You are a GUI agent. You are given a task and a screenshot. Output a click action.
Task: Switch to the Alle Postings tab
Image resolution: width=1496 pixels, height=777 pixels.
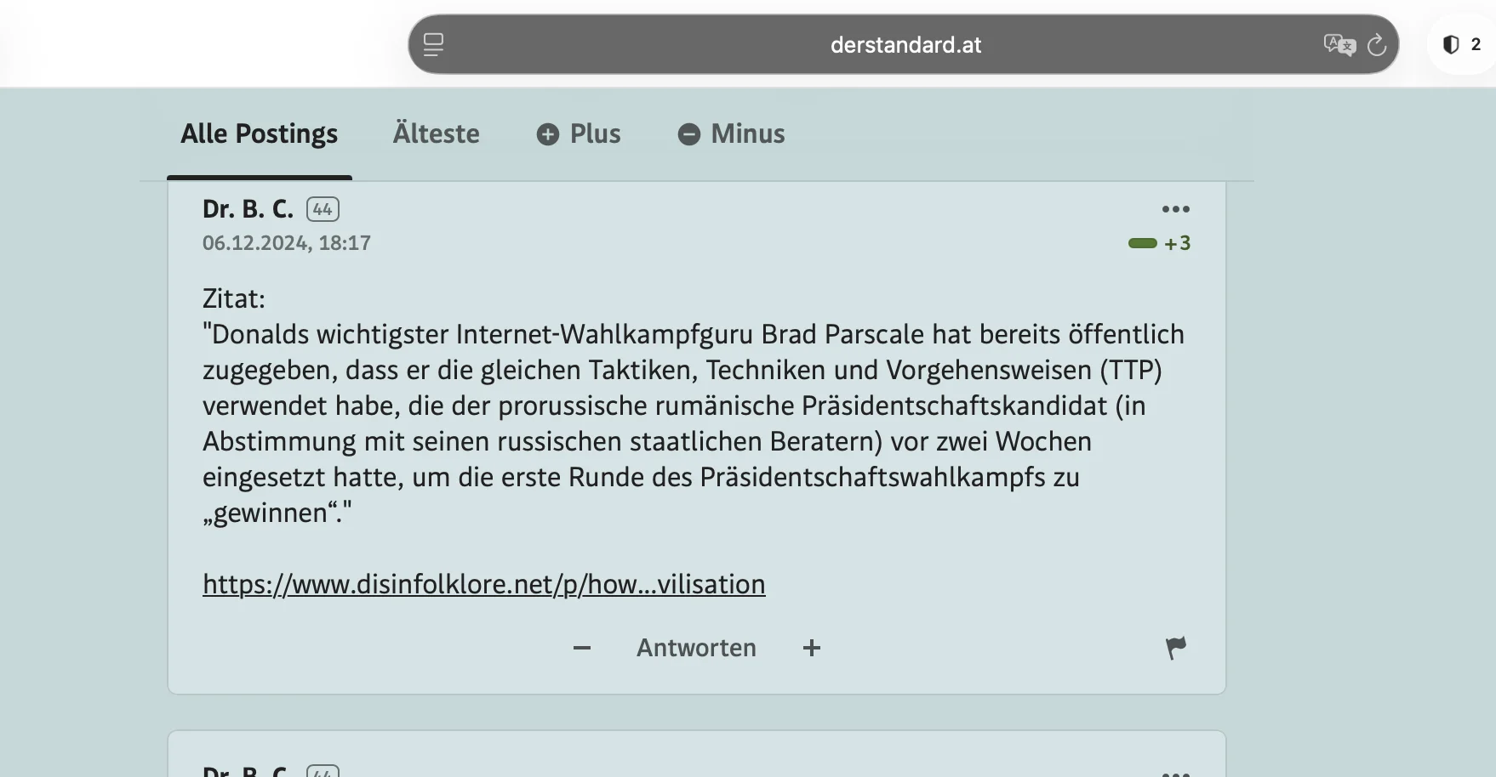click(259, 133)
